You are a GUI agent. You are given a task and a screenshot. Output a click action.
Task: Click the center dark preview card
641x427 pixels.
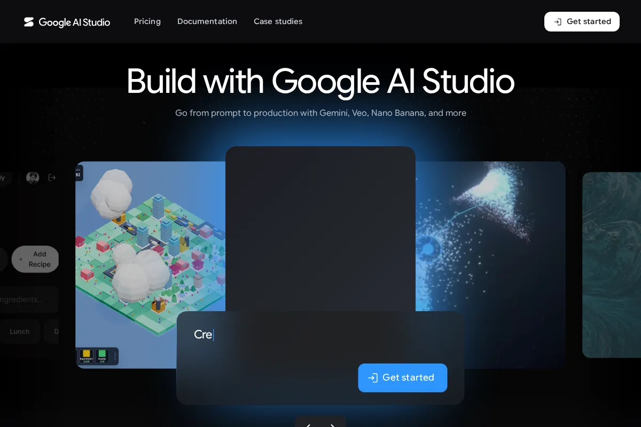320,229
